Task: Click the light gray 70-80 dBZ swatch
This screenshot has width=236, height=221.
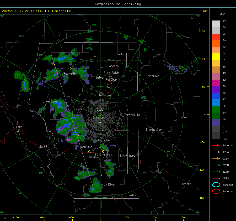Action: 216,24
